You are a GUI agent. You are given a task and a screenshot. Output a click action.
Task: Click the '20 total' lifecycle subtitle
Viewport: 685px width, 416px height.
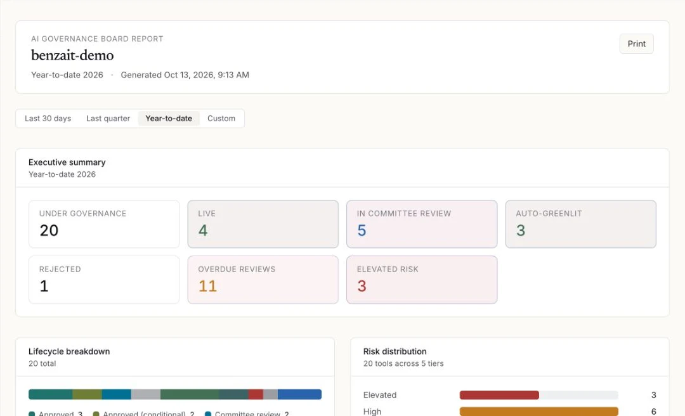pos(42,363)
